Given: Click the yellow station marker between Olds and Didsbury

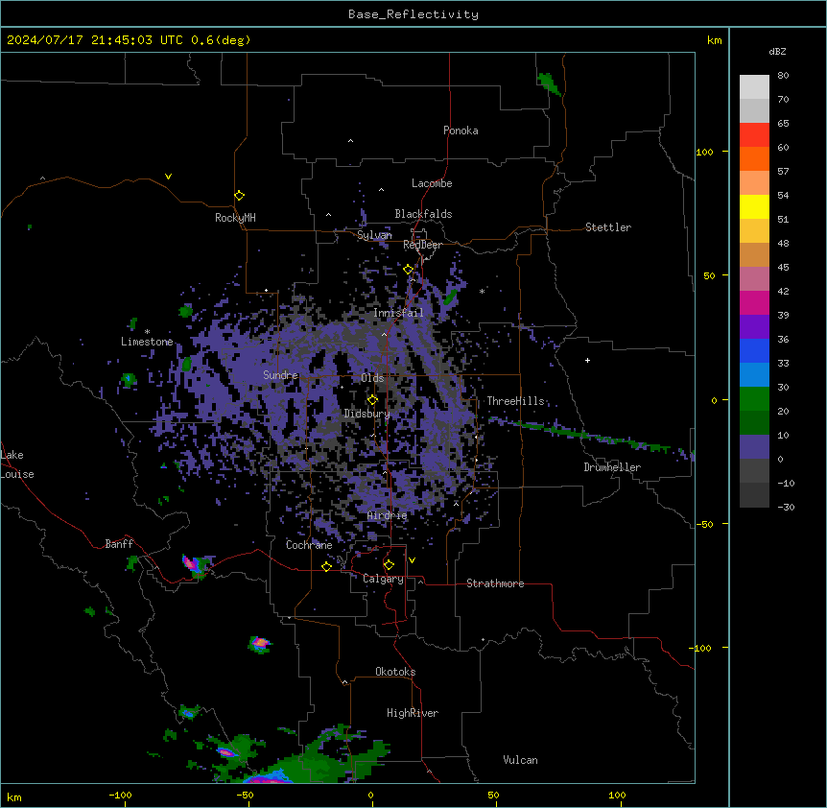Looking at the screenshot, I should pos(372,400).
